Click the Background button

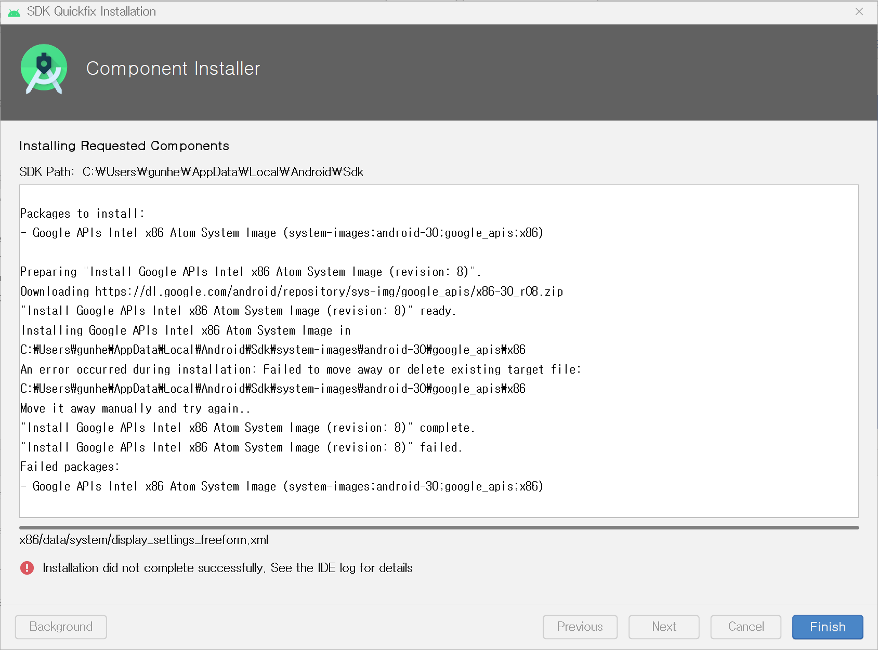61,627
